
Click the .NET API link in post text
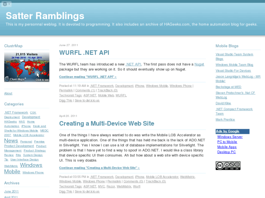(x=133, y=64)
